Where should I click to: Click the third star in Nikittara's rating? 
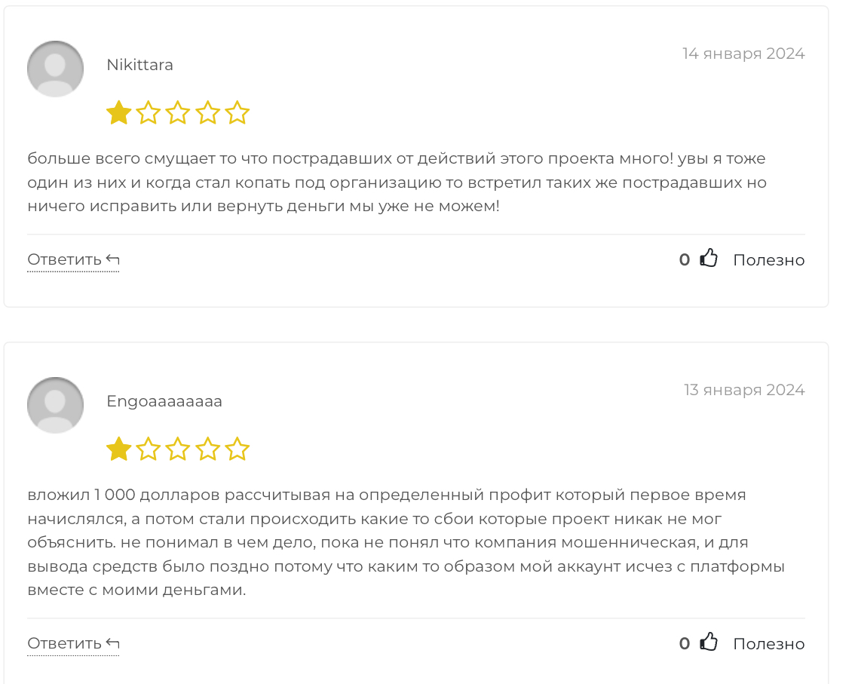click(178, 113)
